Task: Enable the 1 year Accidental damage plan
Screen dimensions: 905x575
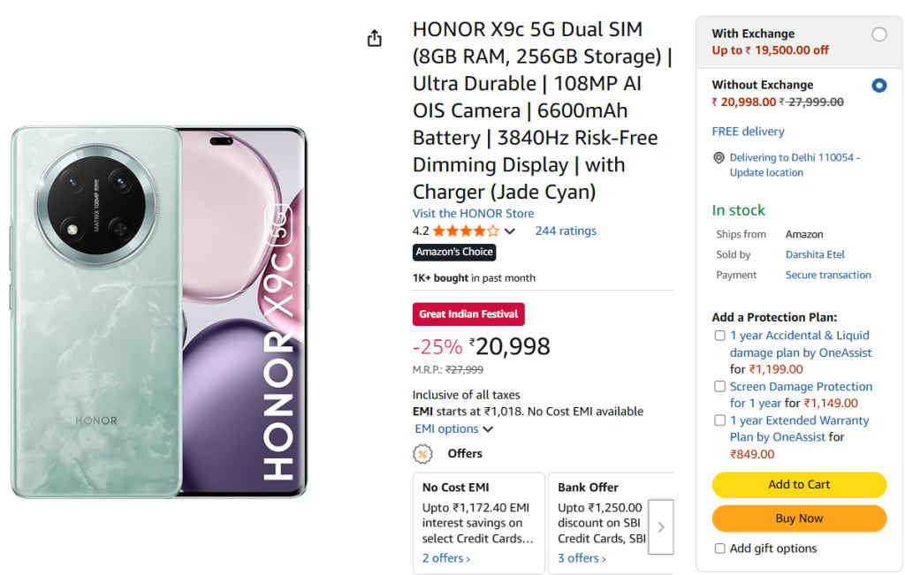Action: (x=720, y=336)
